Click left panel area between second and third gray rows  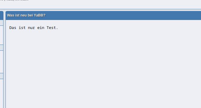[1, 62]
